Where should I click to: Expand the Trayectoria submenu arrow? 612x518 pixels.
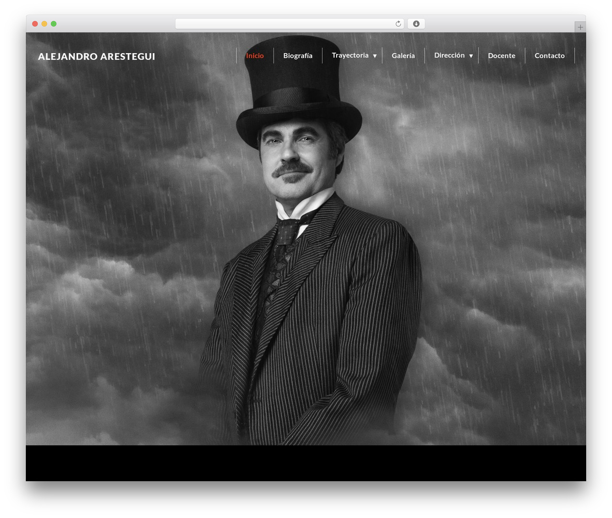pos(375,56)
